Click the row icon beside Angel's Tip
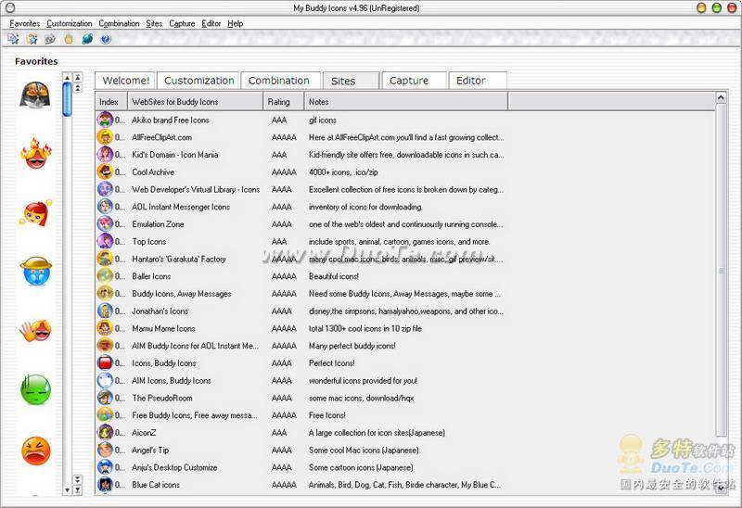742x508 pixels. tap(105, 450)
